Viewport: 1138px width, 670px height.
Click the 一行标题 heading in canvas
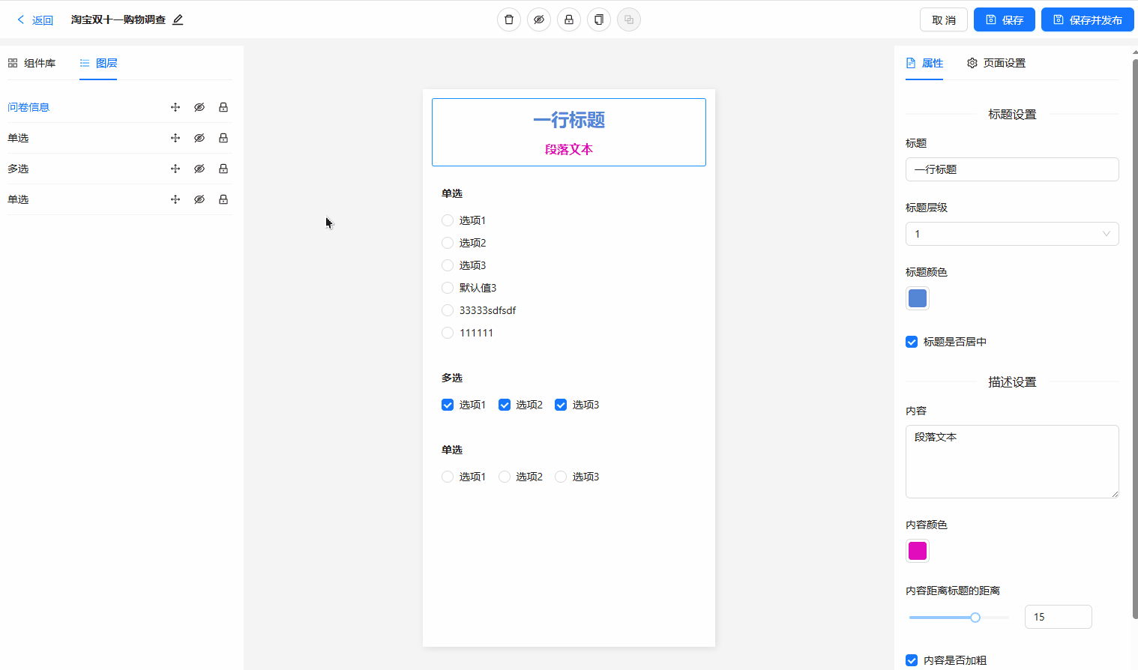pos(569,120)
